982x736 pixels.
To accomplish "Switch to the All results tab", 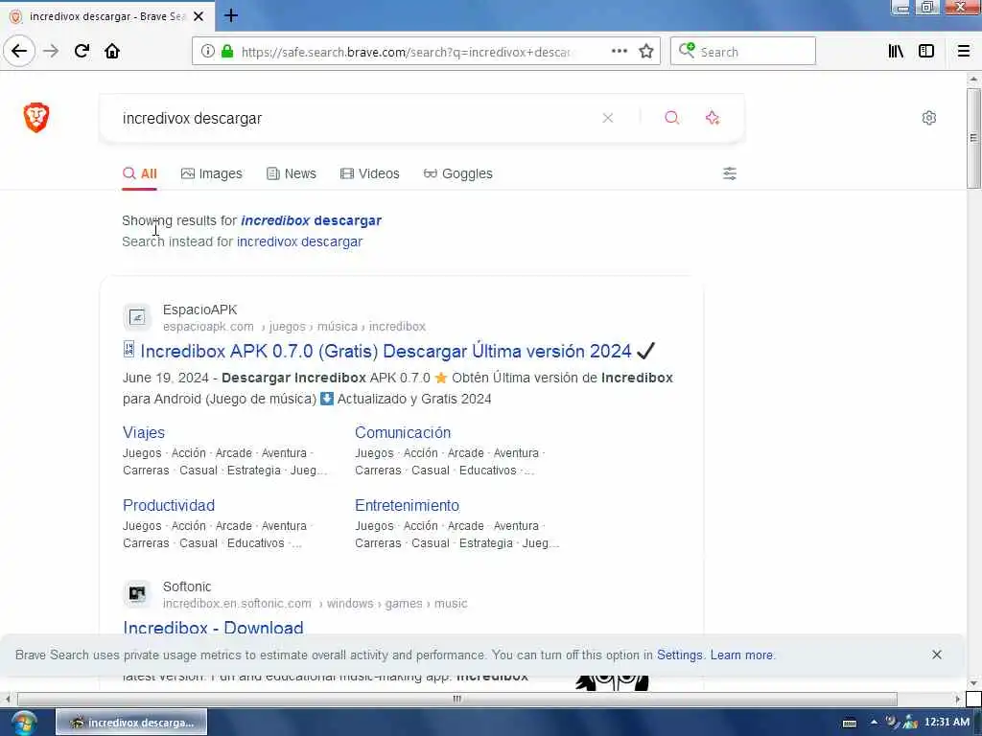I will pos(140,173).
